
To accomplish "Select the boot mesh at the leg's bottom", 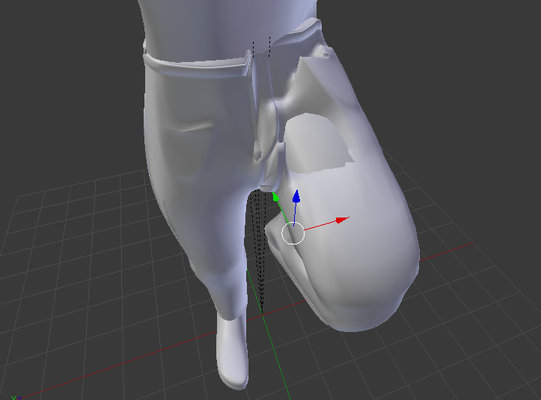I will (232, 349).
